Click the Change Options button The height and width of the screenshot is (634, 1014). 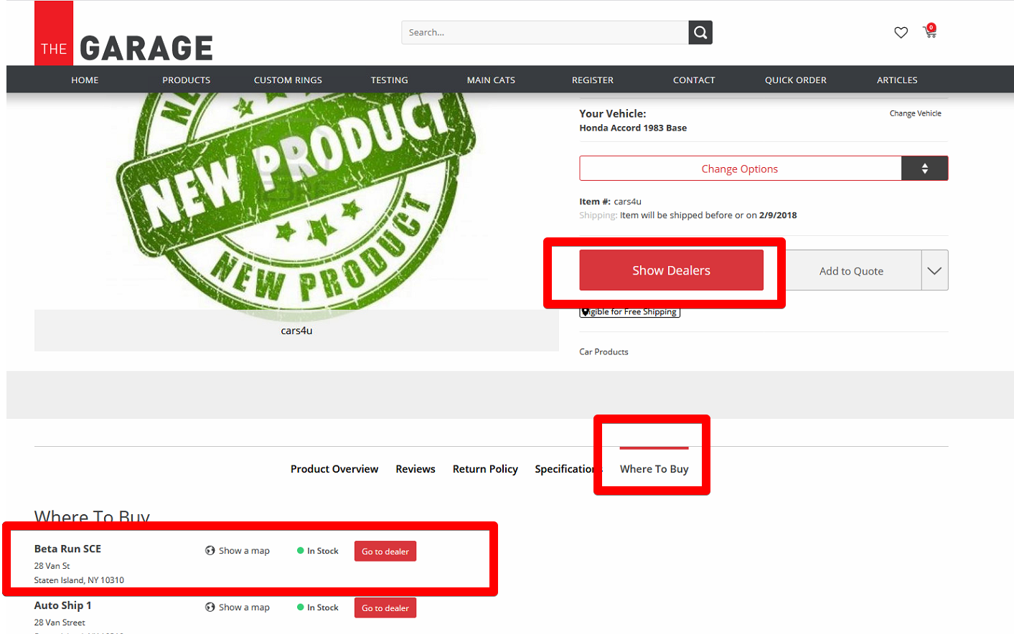(x=740, y=169)
